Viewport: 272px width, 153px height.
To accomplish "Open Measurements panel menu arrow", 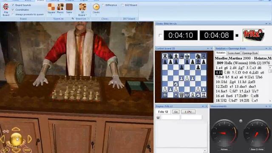I will tap(266, 106).
